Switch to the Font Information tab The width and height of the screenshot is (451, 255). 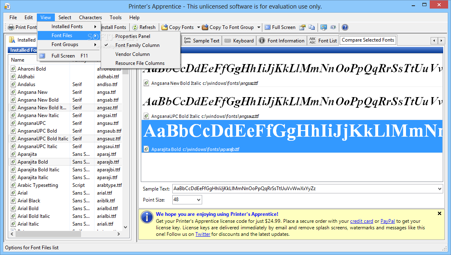(x=281, y=41)
